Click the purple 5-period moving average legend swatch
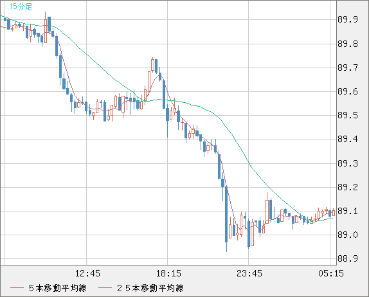The width and height of the screenshot is (369, 297). tap(17, 288)
